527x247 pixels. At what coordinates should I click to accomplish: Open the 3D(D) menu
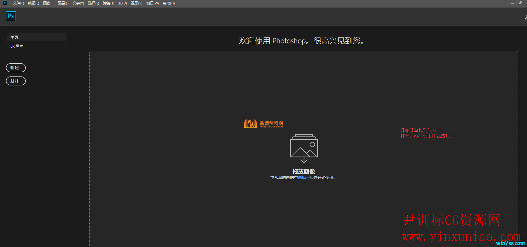122,3
